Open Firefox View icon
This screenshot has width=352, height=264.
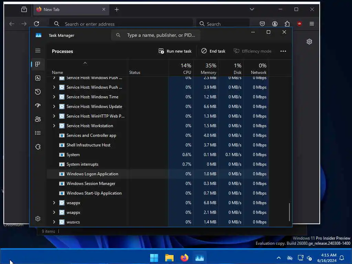[24, 9]
